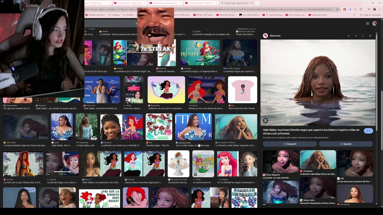Viewport: 383px width, 215px height.
Task: Open the EL PAÍS Uruguay image result
Action: tap(240, 53)
